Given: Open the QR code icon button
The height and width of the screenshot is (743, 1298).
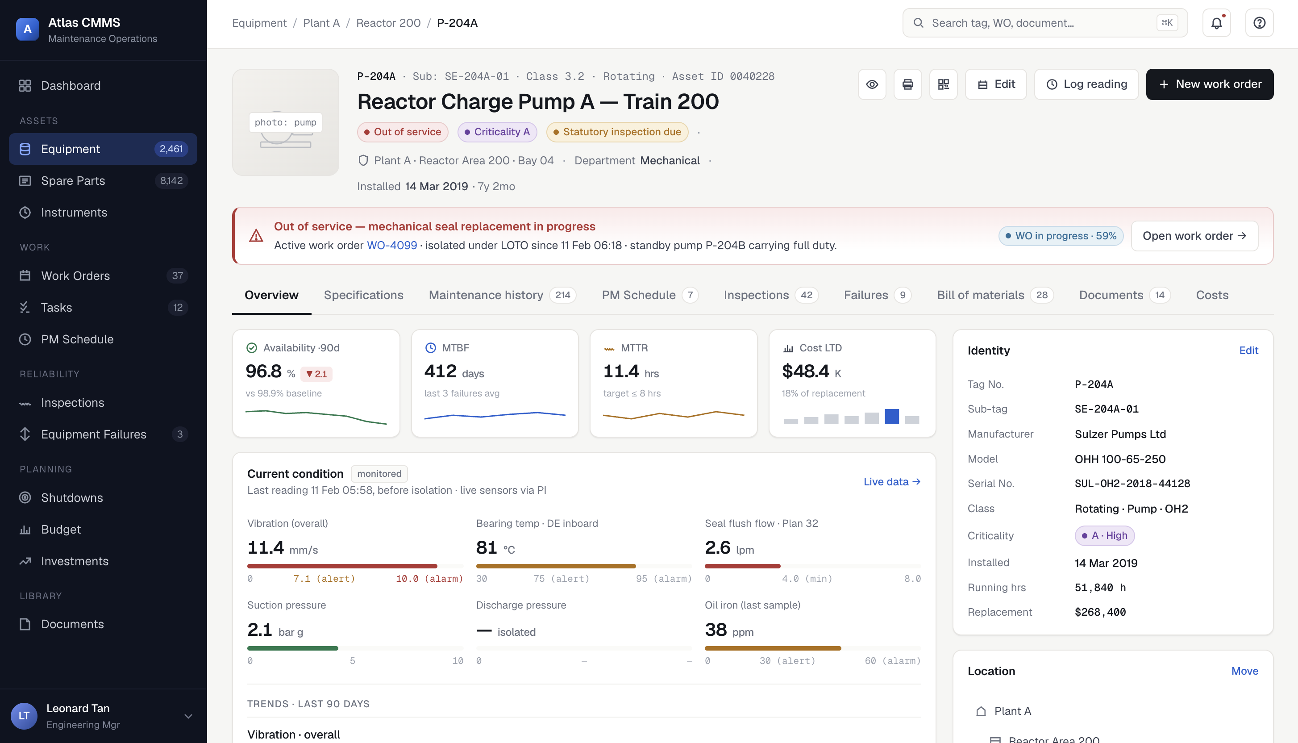Looking at the screenshot, I should coord(943,84).
